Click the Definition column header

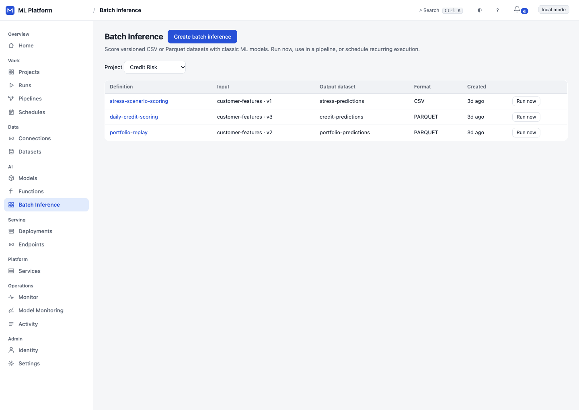(121, 87)
